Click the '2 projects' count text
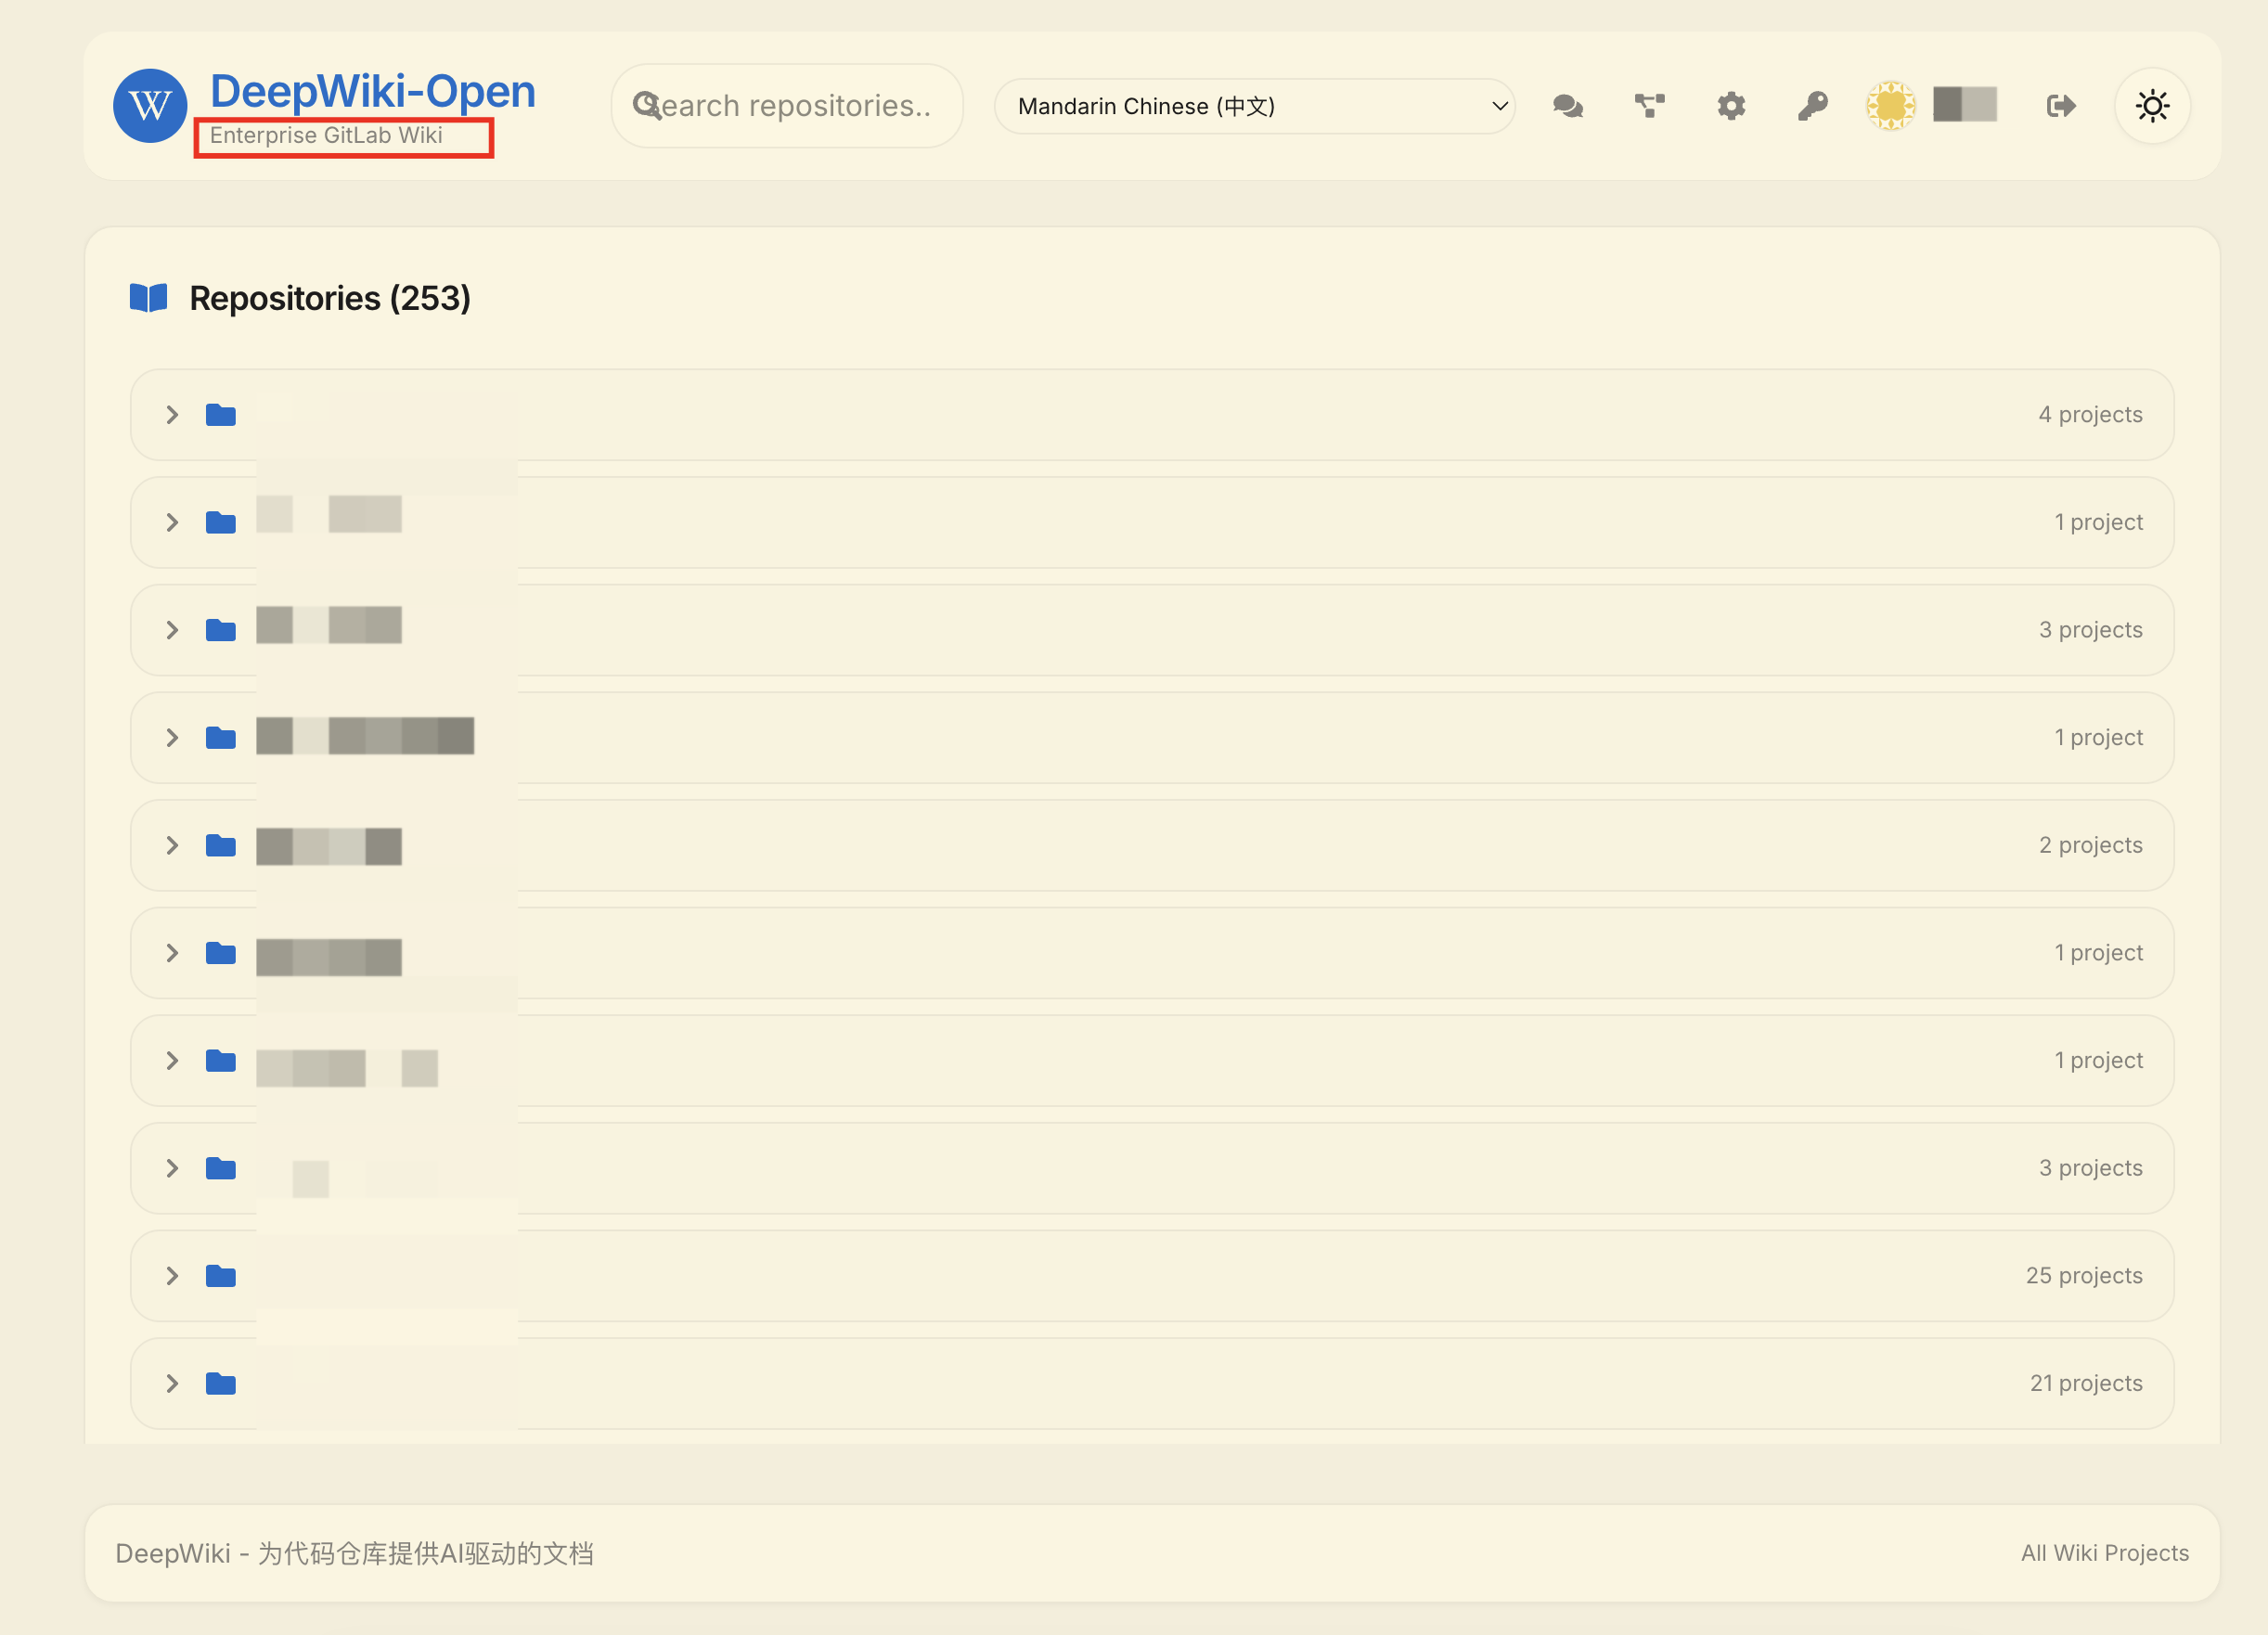 [2090, 846]
